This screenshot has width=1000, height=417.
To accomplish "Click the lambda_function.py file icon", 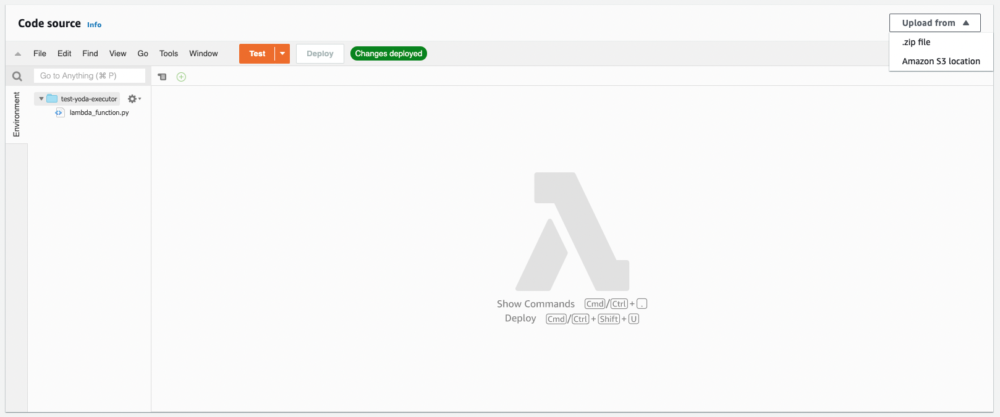I will click(x=60, y=112).
